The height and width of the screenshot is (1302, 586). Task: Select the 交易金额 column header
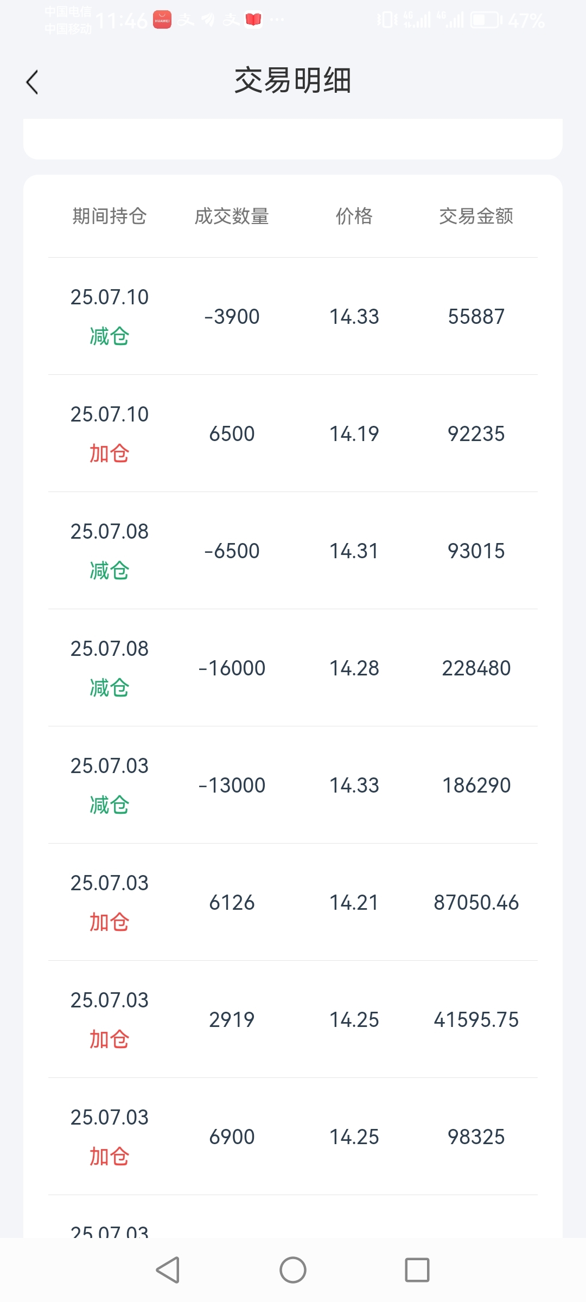(x=476, y=216)
